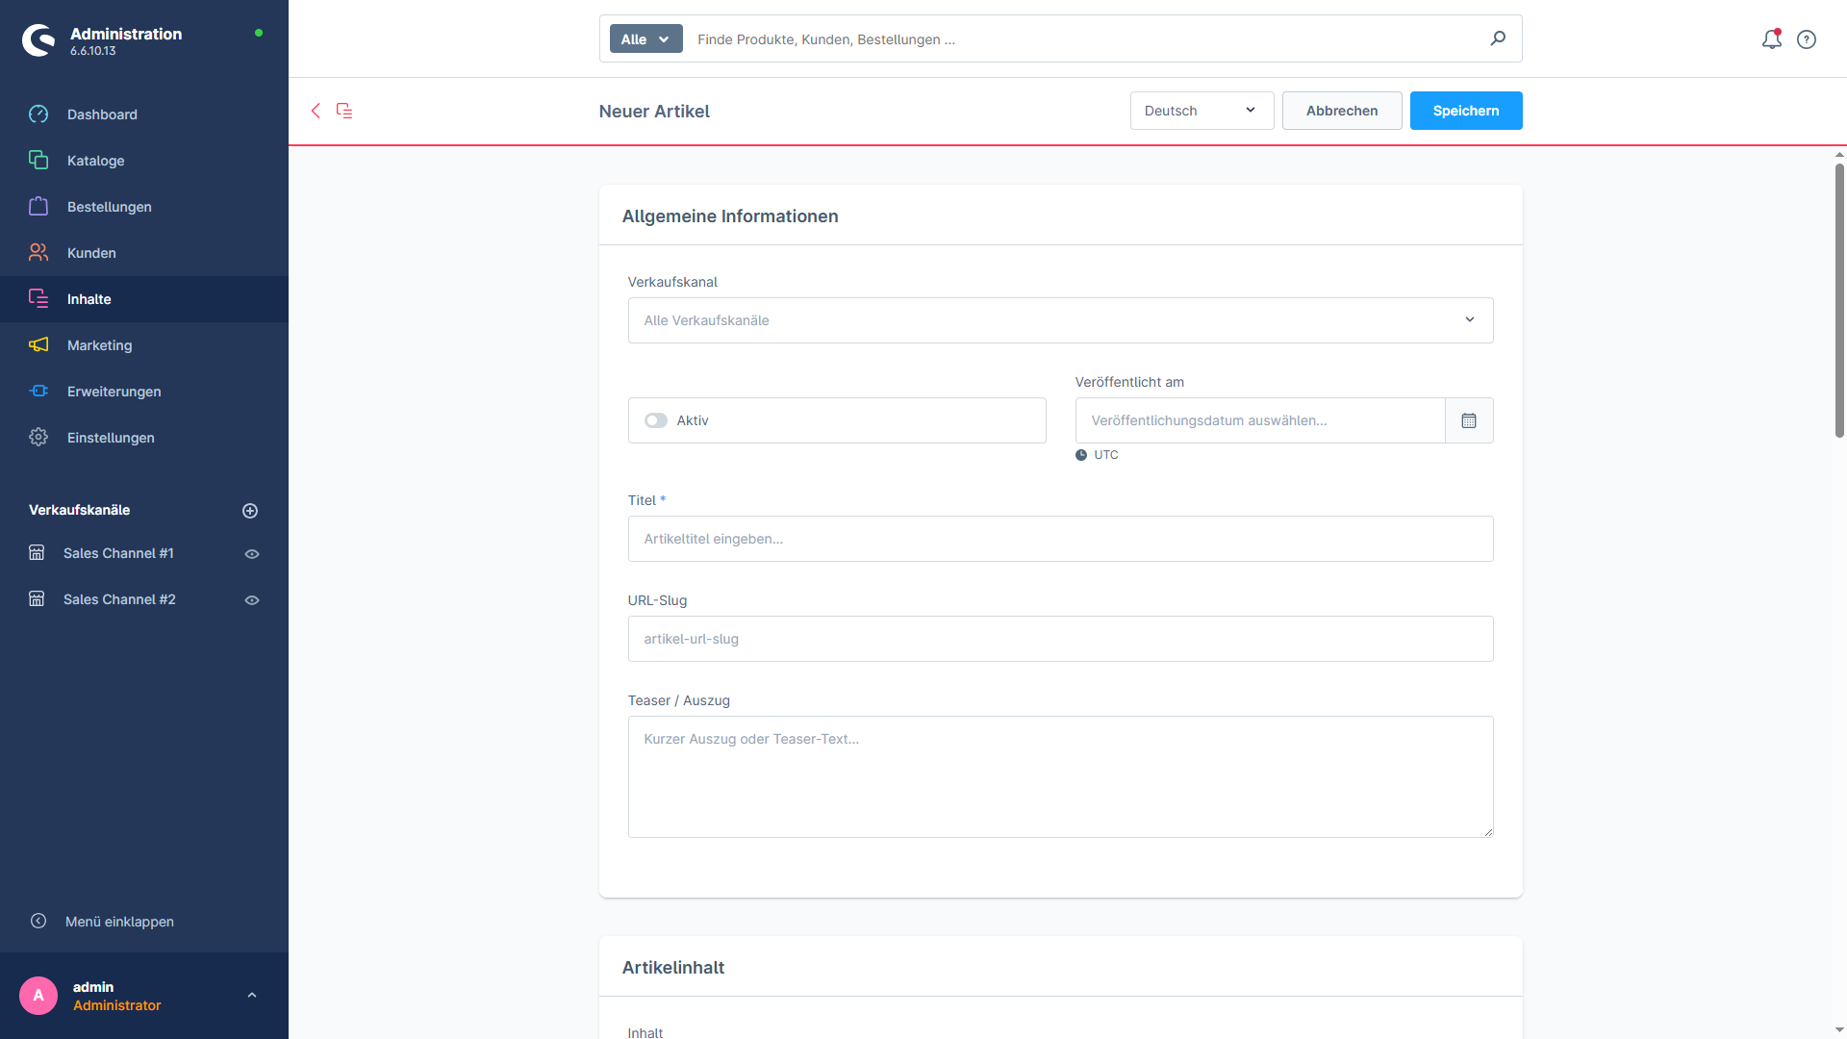Click the Erweiterungen plug icon
The height and width of the screenshot is (1039, 1847).
pos(38,392)
